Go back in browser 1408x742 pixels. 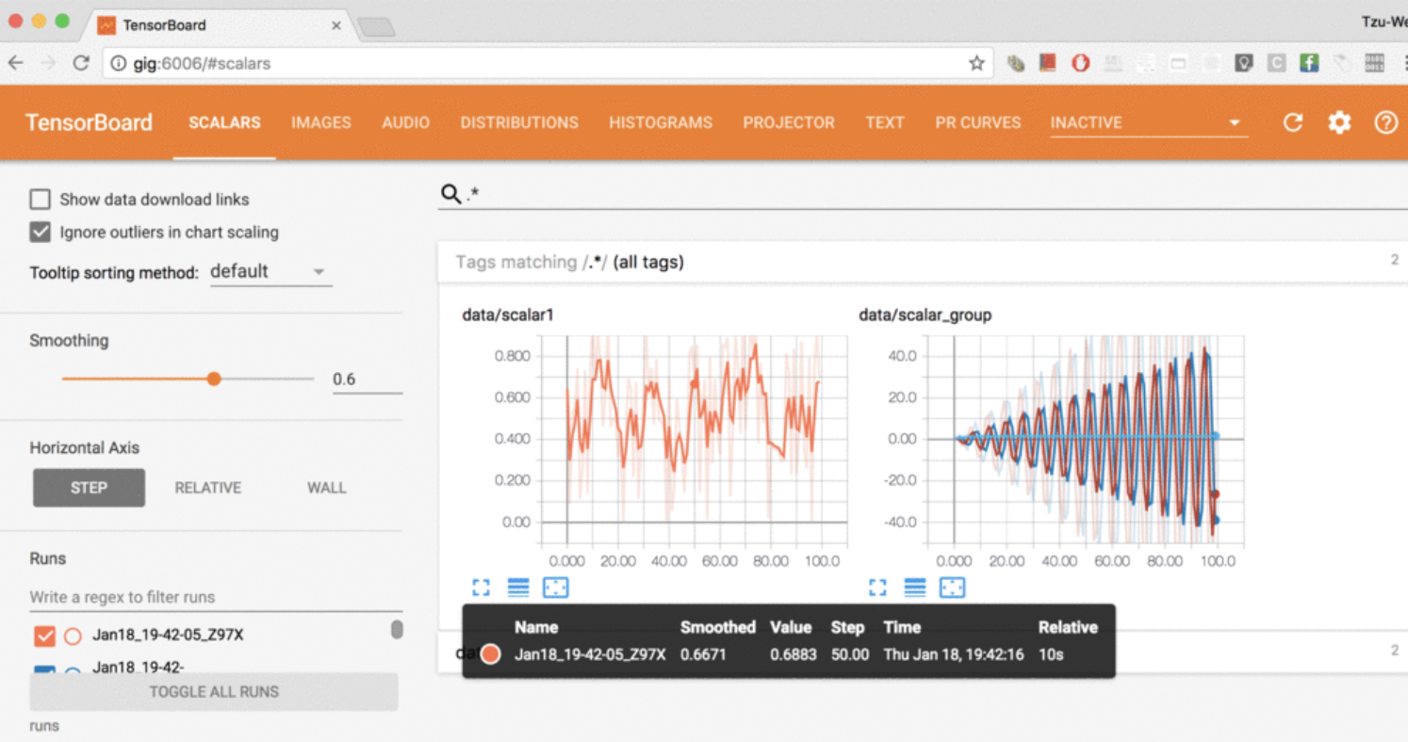[16, 63]
